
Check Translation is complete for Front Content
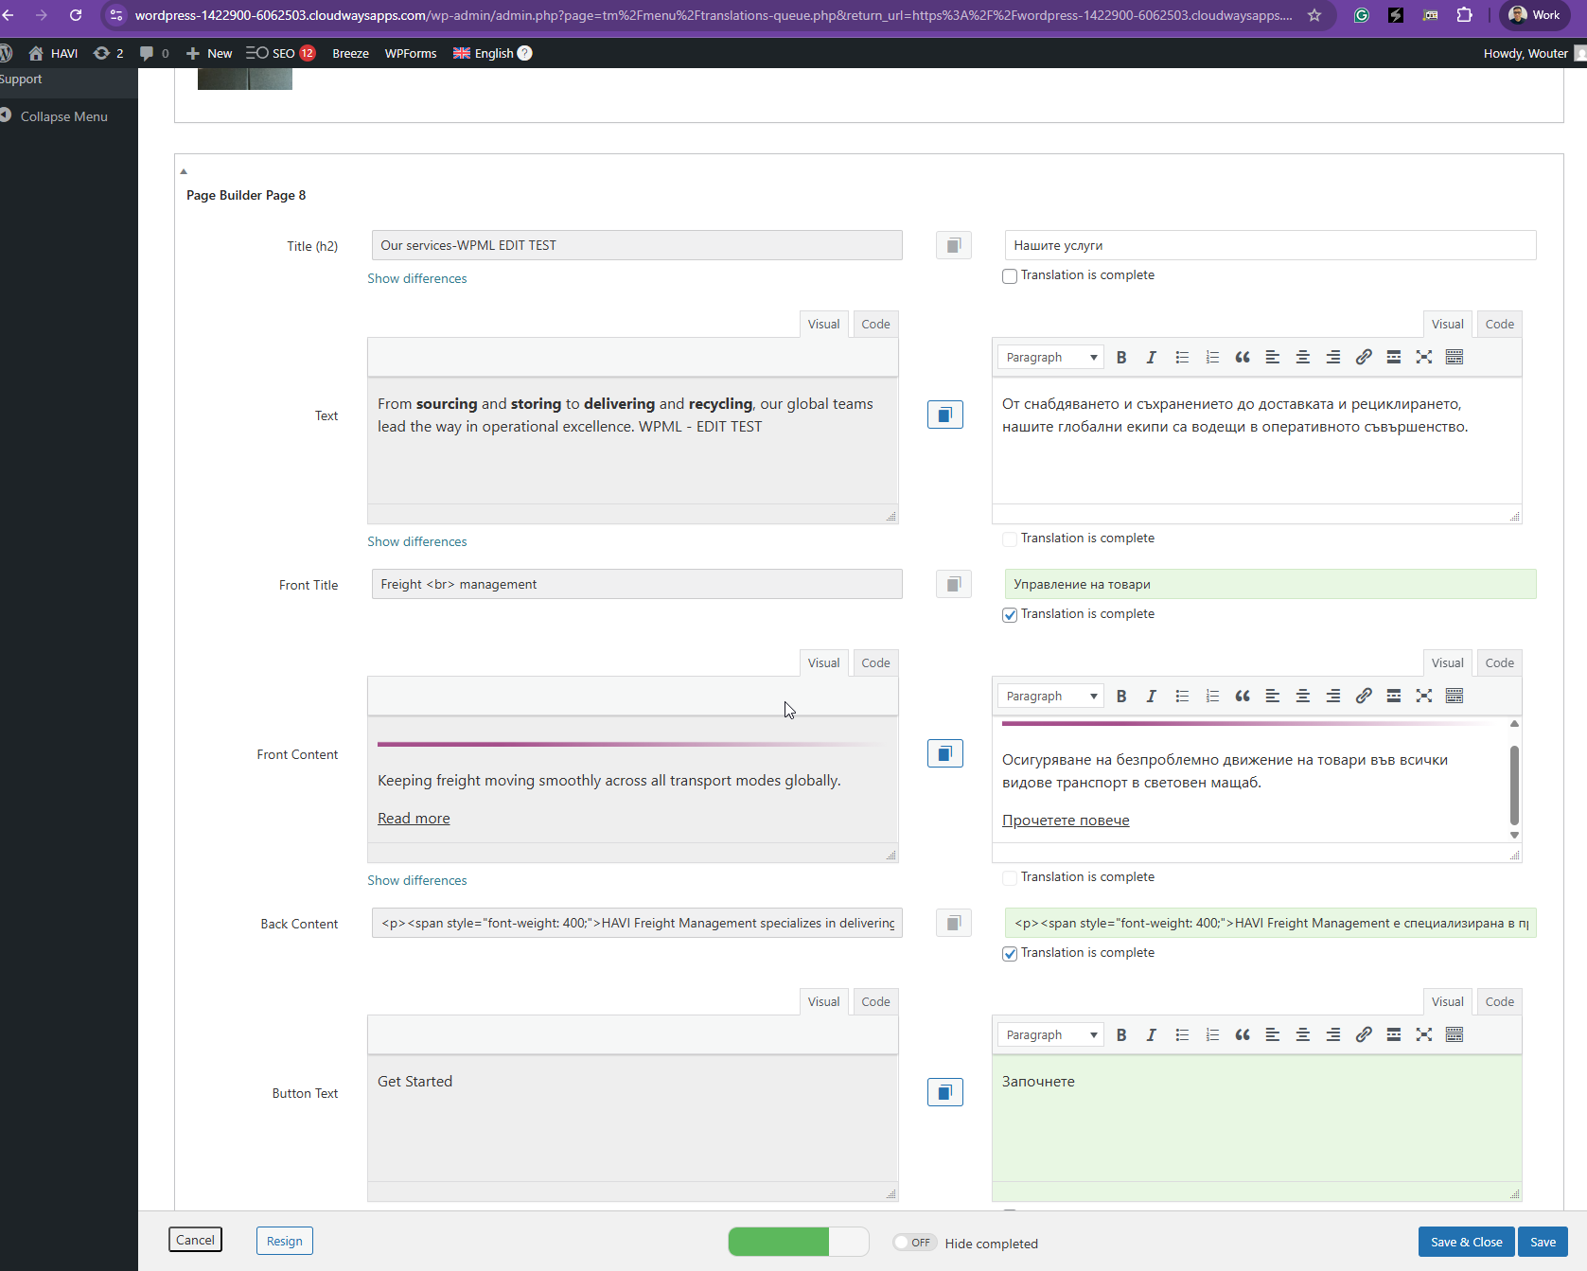[x=1010, y=878]
